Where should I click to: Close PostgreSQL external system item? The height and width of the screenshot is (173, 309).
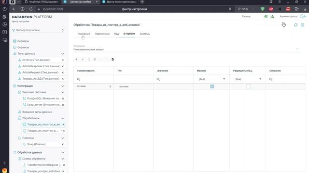click(x=63, y=99)
